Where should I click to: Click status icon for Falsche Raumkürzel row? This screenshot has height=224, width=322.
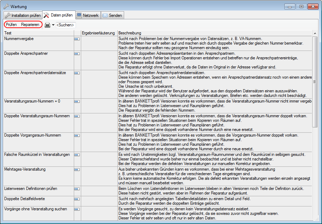77,155
